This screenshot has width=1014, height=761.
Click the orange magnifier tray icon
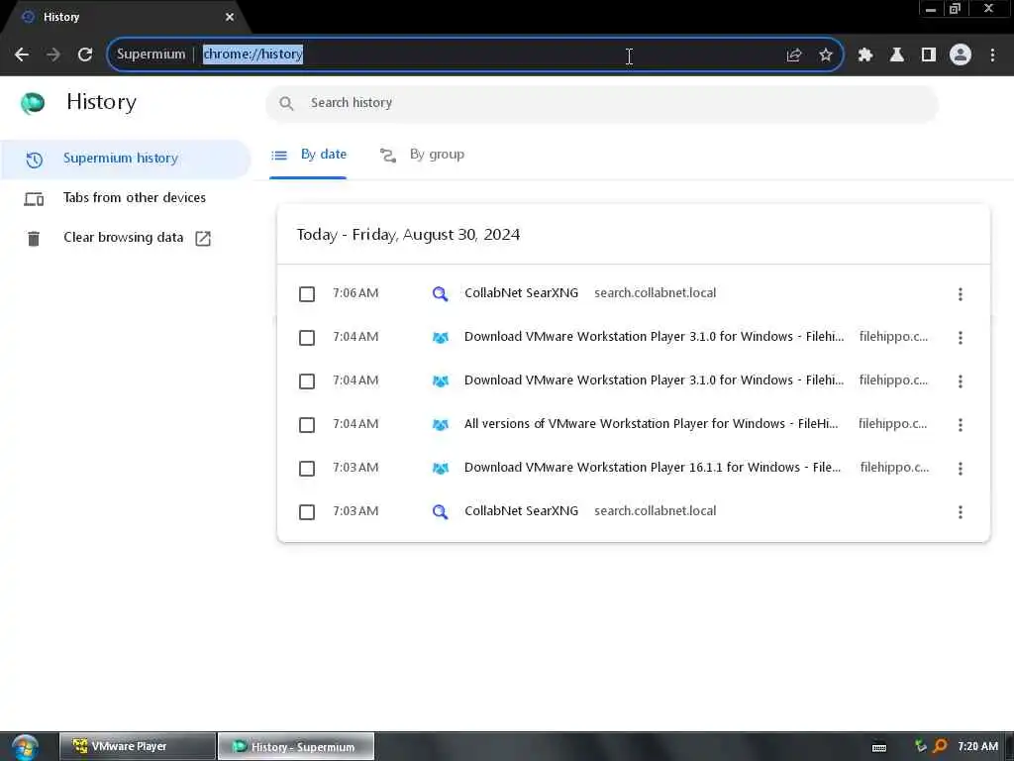[x=941, y=747]
